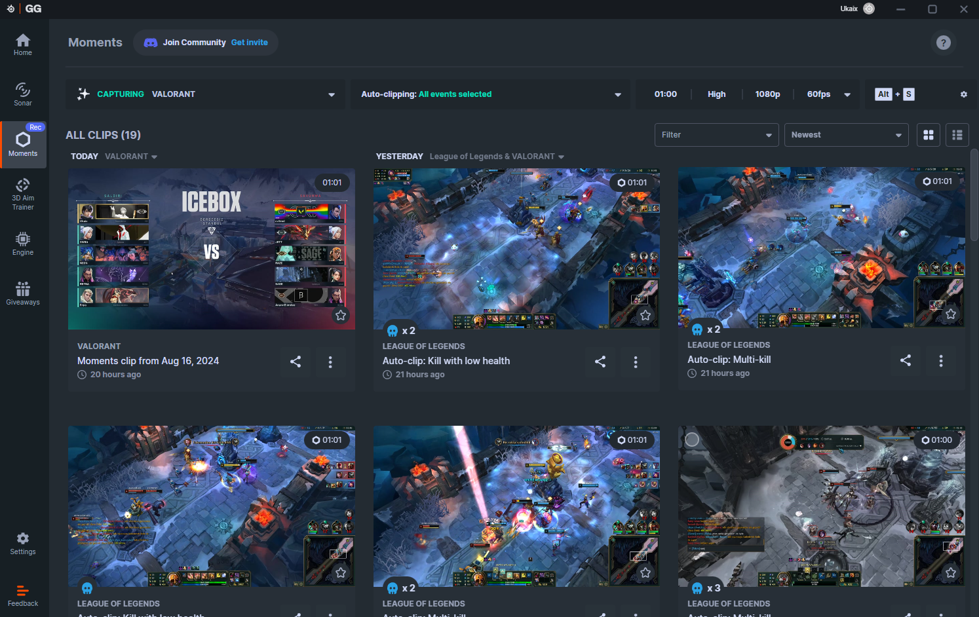The height and width of the screenshot is (617, 979).
Task: Play the 21 hours ago Multi-kill clip thumbnail
Action: click(822, 248)
